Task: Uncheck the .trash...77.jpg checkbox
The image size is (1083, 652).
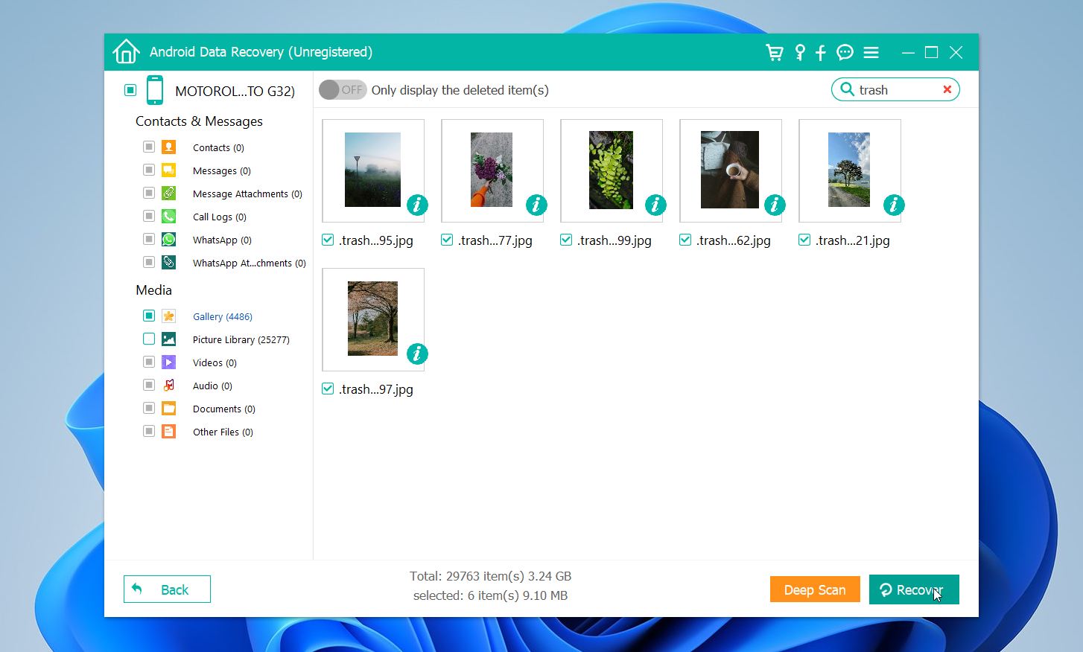Action: 446,240
